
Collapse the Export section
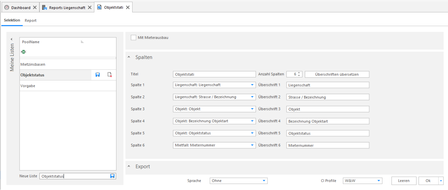129,167
